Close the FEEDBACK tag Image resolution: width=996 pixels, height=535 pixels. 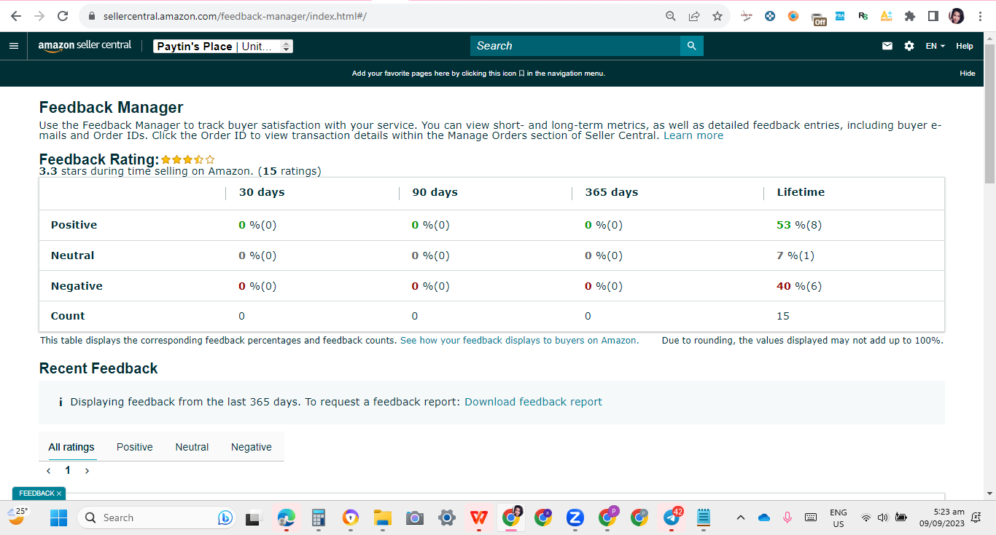point(59,494)
